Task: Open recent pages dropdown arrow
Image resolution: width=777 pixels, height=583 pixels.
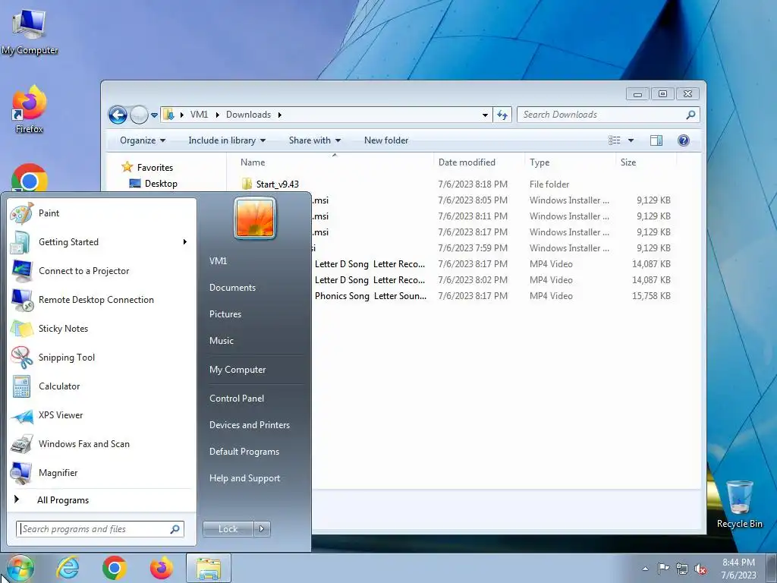Action: tap(154, 115)
